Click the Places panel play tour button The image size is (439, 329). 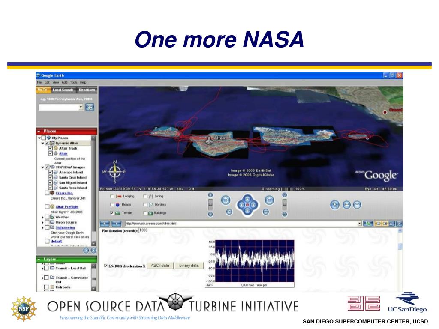(86, 251)
